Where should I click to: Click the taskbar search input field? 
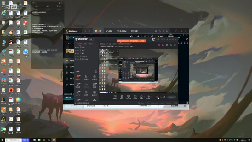13,140
